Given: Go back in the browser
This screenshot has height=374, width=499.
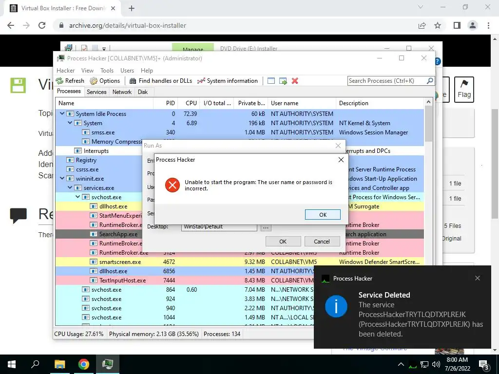Looking at the screenshot, I should click(11, 25).
